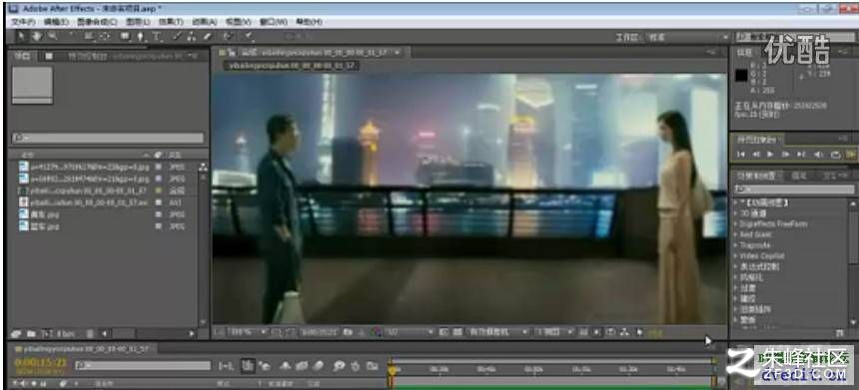
Task: Jump to first frame in preview panel
Action: click(x=741, y=155)
